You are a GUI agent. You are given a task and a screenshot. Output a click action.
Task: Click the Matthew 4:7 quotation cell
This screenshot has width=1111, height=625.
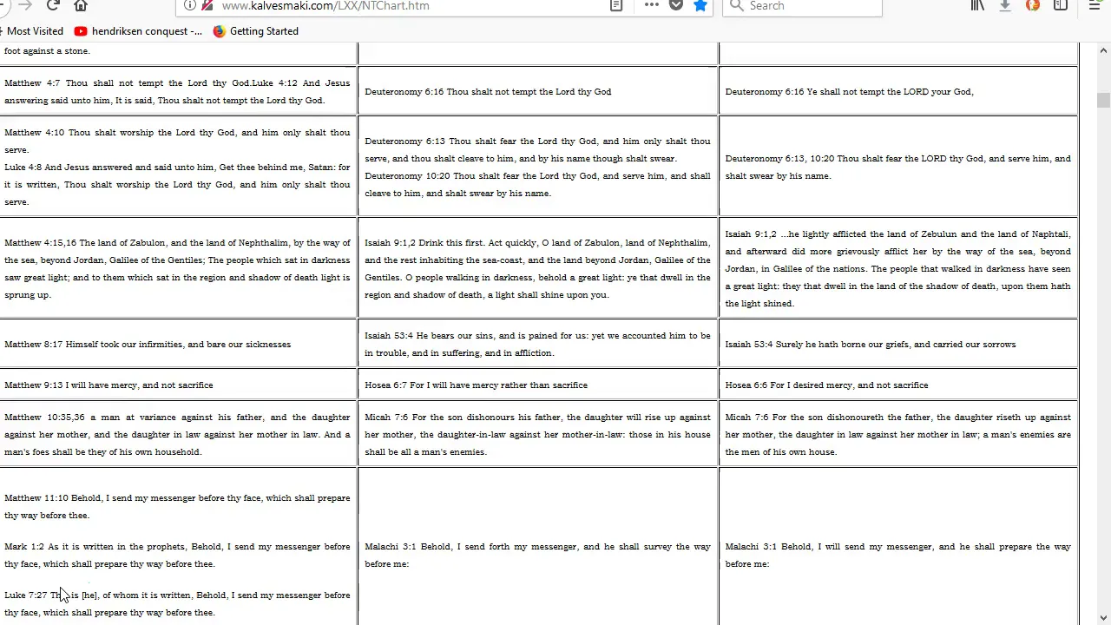177,91
